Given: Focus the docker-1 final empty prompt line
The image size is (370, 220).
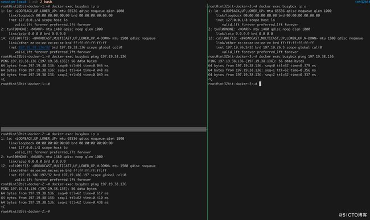Looking at the screenshot, I should (26, 84).
